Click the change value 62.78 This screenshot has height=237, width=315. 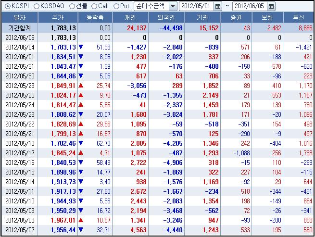coord(104,143)
